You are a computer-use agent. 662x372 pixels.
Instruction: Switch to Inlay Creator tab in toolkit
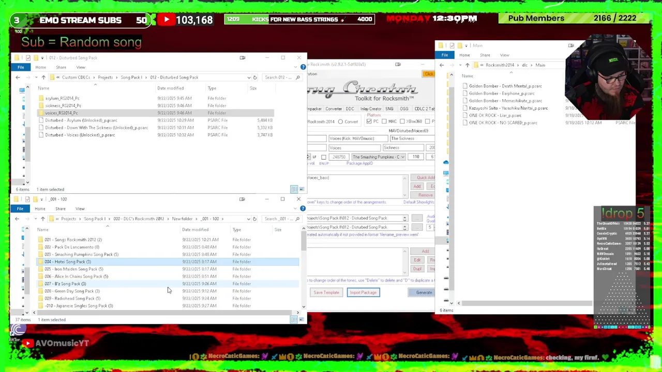point(371,109)
